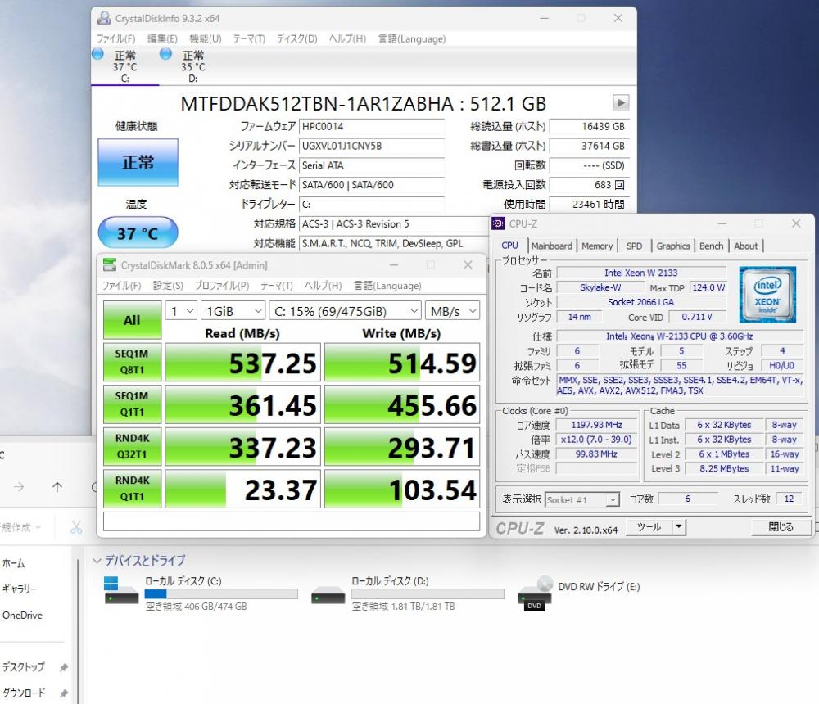Viewport: 819px width, 704px height.
Task: Click the CPU-Z app icon in title bar
Action: click(498, 223)
